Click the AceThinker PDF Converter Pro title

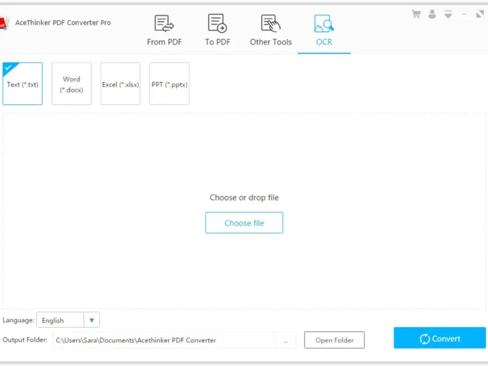pyautogui.click(x=63, y=23)
